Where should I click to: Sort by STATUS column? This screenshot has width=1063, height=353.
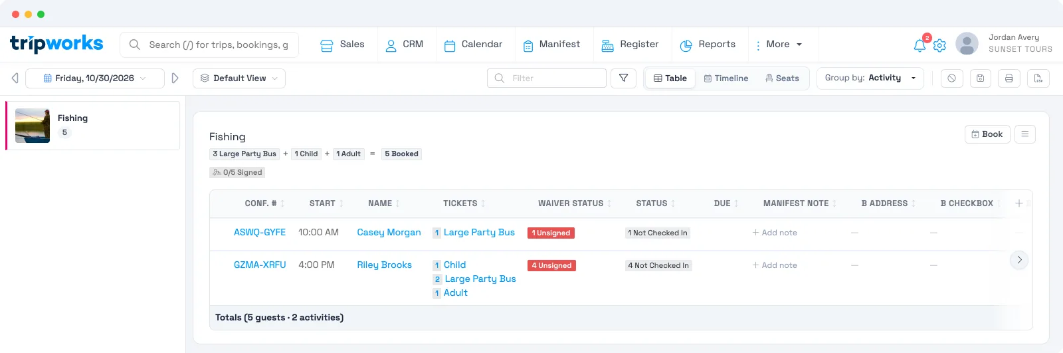click(655, 203)
